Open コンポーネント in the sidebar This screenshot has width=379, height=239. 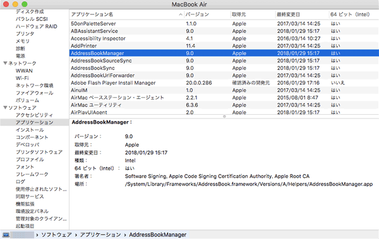[x=32, y=137]
